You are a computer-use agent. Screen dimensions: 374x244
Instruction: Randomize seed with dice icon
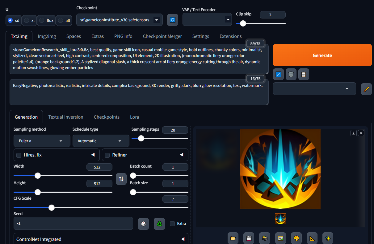143,224
